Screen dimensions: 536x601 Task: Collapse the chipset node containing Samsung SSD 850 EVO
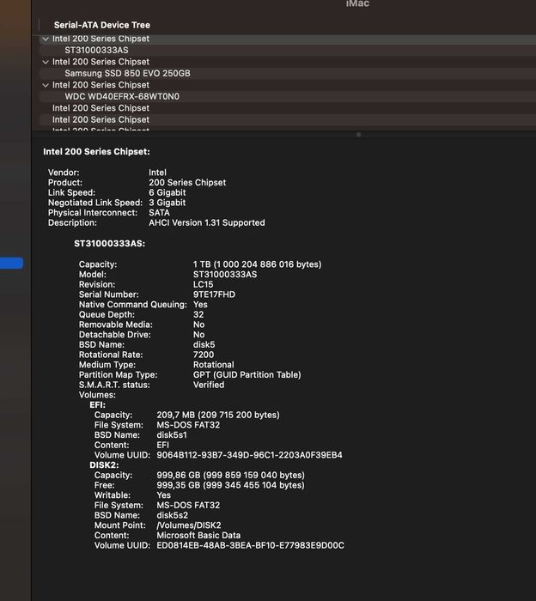[46, 62]
